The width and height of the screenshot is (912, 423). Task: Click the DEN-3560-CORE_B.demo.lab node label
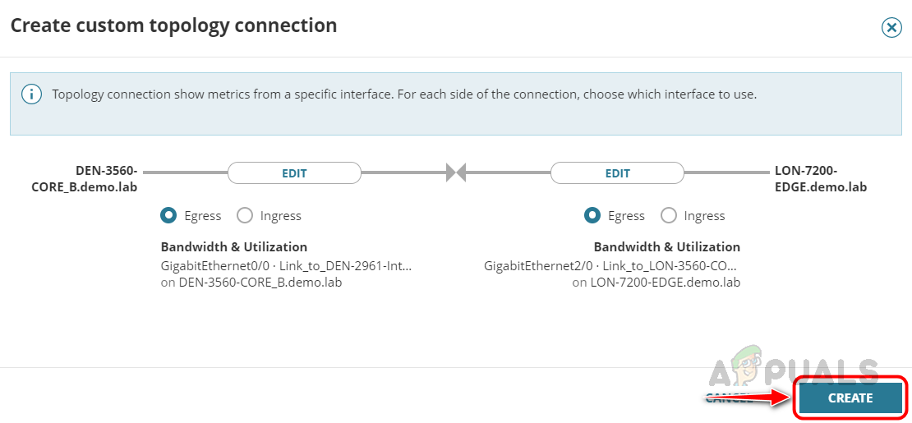pyautogui.click(x=106, y=179)
